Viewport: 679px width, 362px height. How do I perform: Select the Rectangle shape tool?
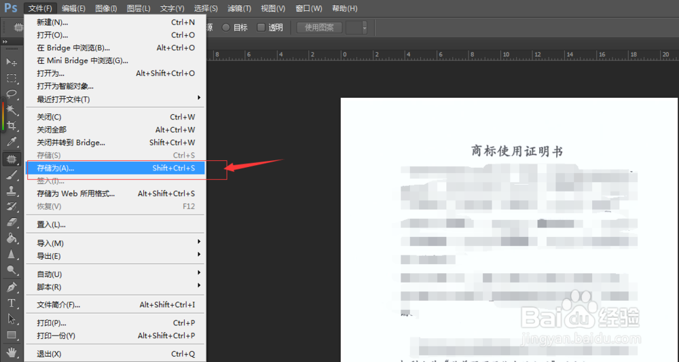click(x=12, y=335)
